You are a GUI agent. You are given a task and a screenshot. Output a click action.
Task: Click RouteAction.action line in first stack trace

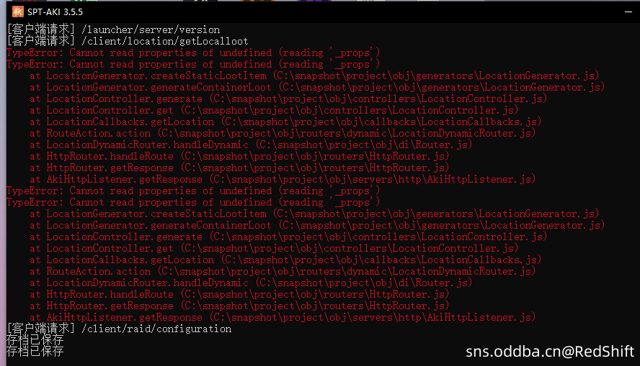coord(283,133)
